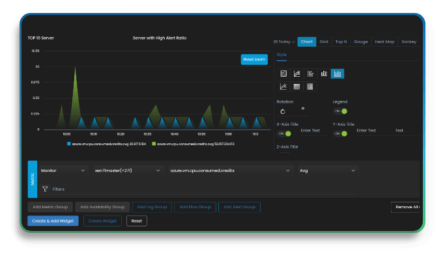445x259 pixels.
Task: Click the green legend color square
Action: [154, 144]
